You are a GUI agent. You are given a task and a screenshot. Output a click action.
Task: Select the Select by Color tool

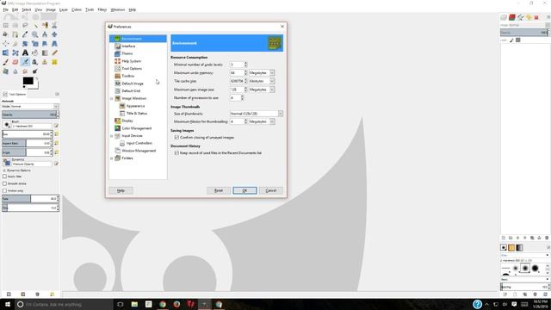[45, 25]
